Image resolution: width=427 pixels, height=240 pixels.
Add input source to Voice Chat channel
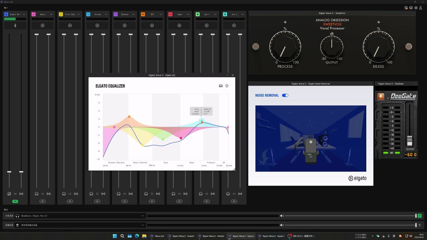70,25
